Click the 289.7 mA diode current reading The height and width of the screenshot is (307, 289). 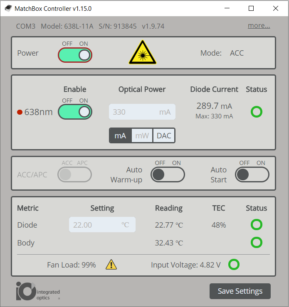click(214, 106)
